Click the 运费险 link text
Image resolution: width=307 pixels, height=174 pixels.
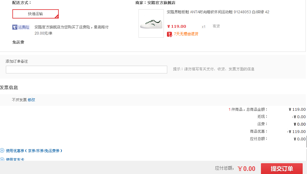click(23, 27)
